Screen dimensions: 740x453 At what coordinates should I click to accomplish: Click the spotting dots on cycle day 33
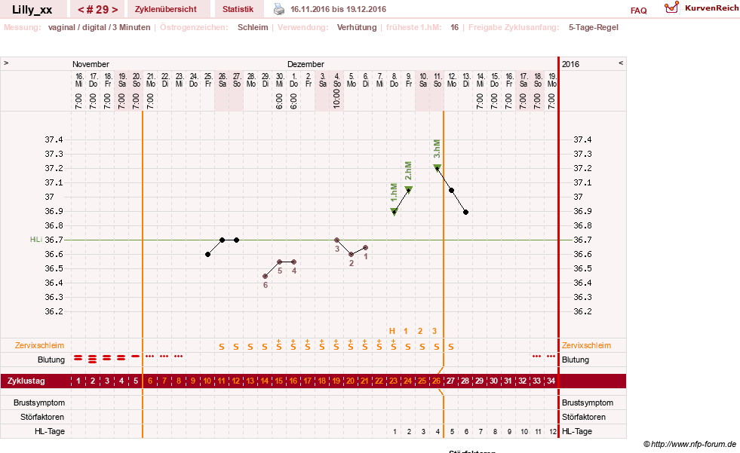[x=536, y=357]
